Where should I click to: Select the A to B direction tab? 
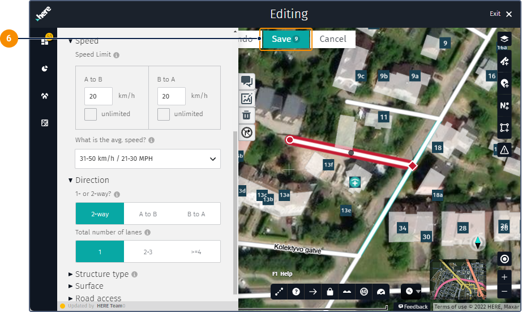point(148,214)
